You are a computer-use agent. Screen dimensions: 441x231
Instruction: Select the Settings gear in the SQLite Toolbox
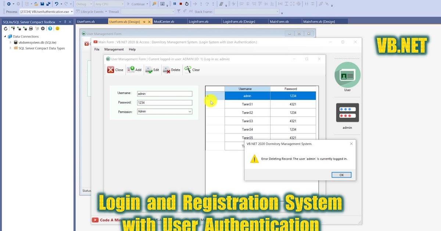43,29
